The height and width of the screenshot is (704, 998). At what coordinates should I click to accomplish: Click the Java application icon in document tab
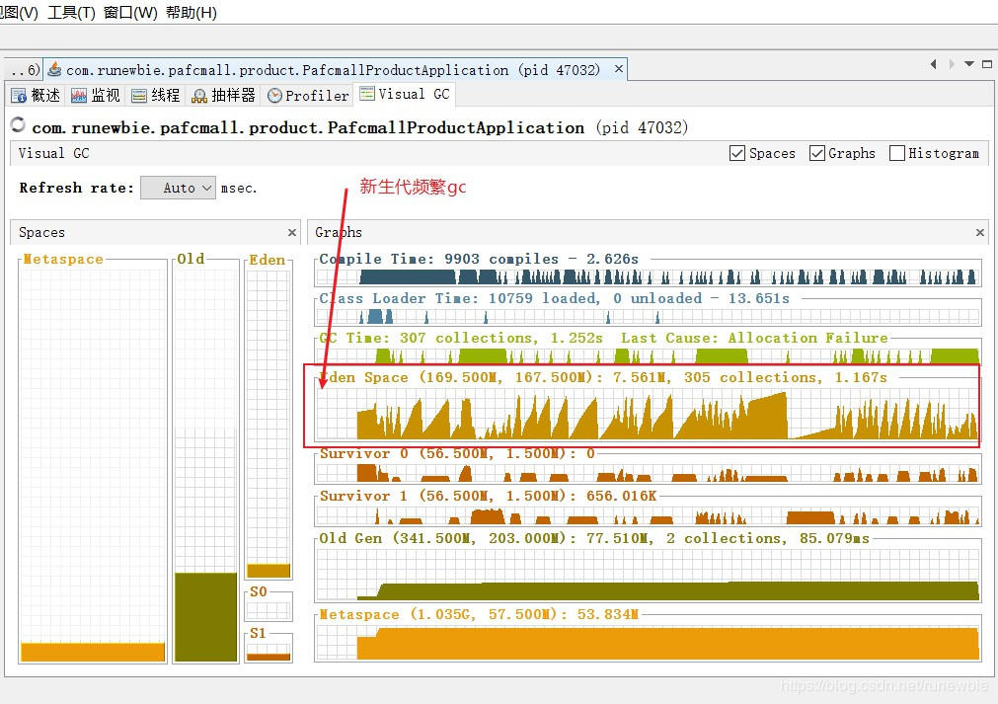[x=54, y=69]
